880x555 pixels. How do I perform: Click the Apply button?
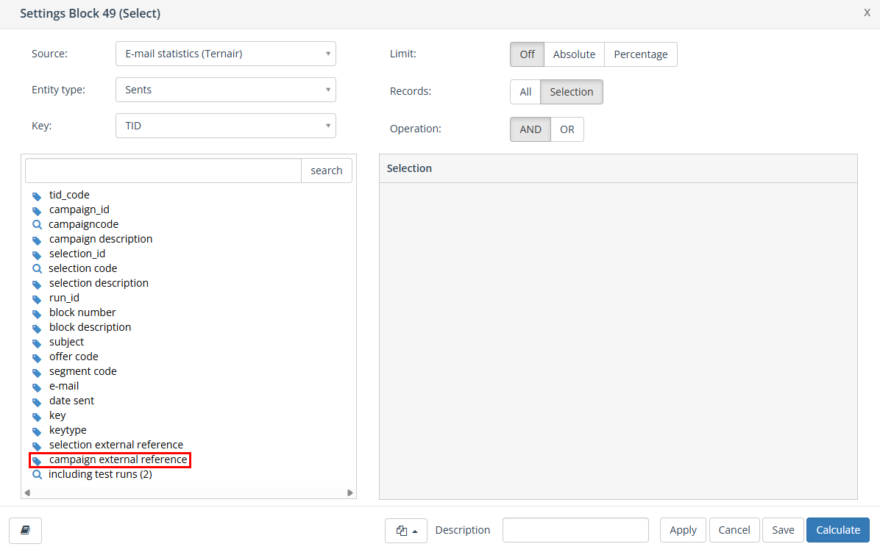(683, 530)
